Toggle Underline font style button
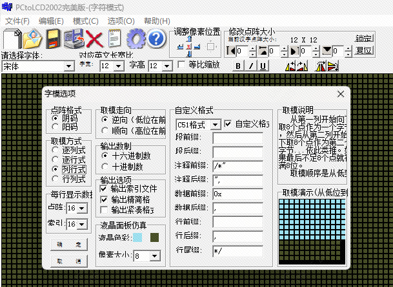 [263, 66]
